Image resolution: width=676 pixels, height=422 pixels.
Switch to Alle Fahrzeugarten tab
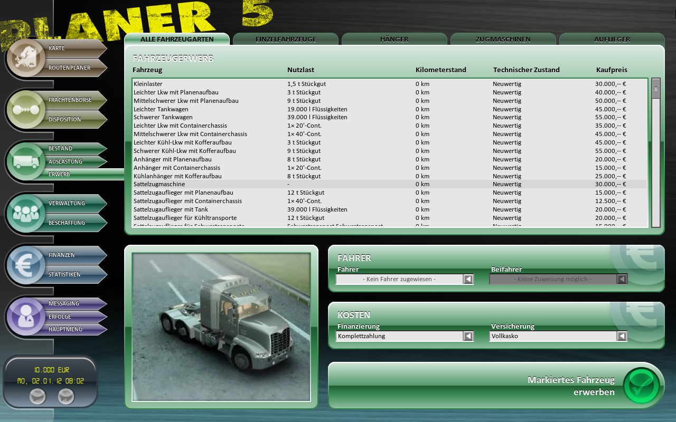click(x=177, y=39)
